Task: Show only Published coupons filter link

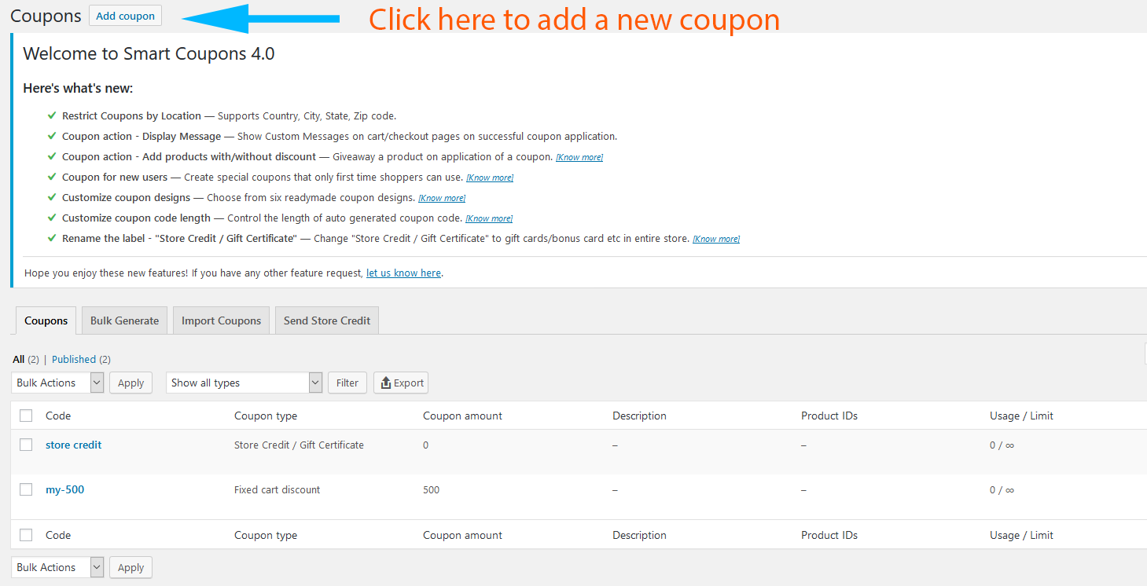Action: click(74, 359)
